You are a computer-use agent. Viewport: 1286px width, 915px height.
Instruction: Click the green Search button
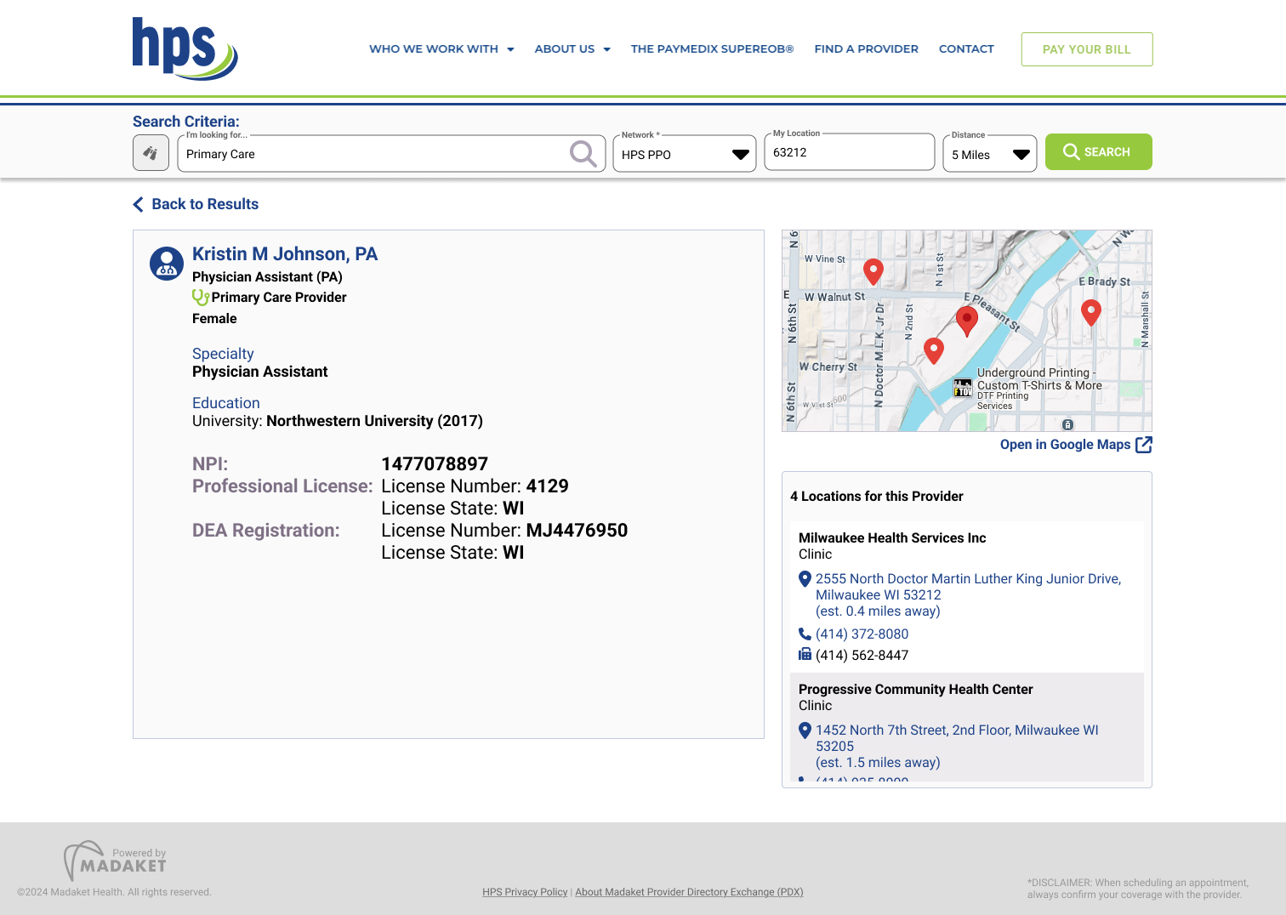coord(1099,152)
